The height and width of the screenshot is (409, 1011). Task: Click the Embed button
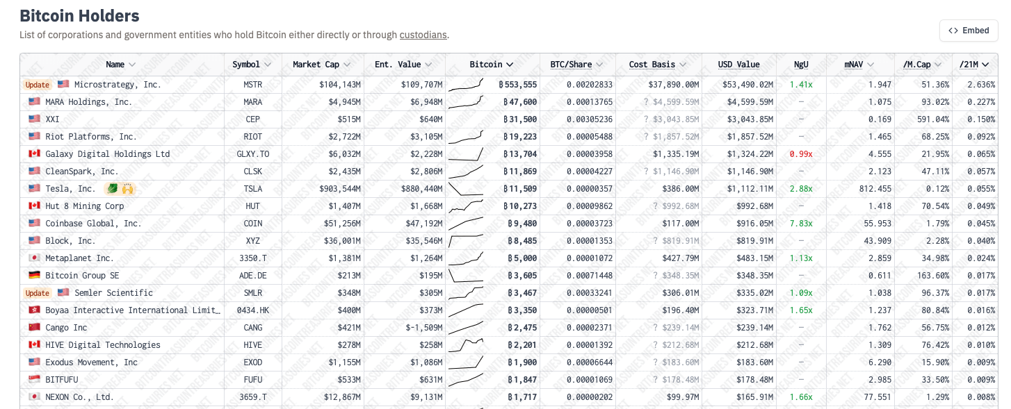coord(969,31)
